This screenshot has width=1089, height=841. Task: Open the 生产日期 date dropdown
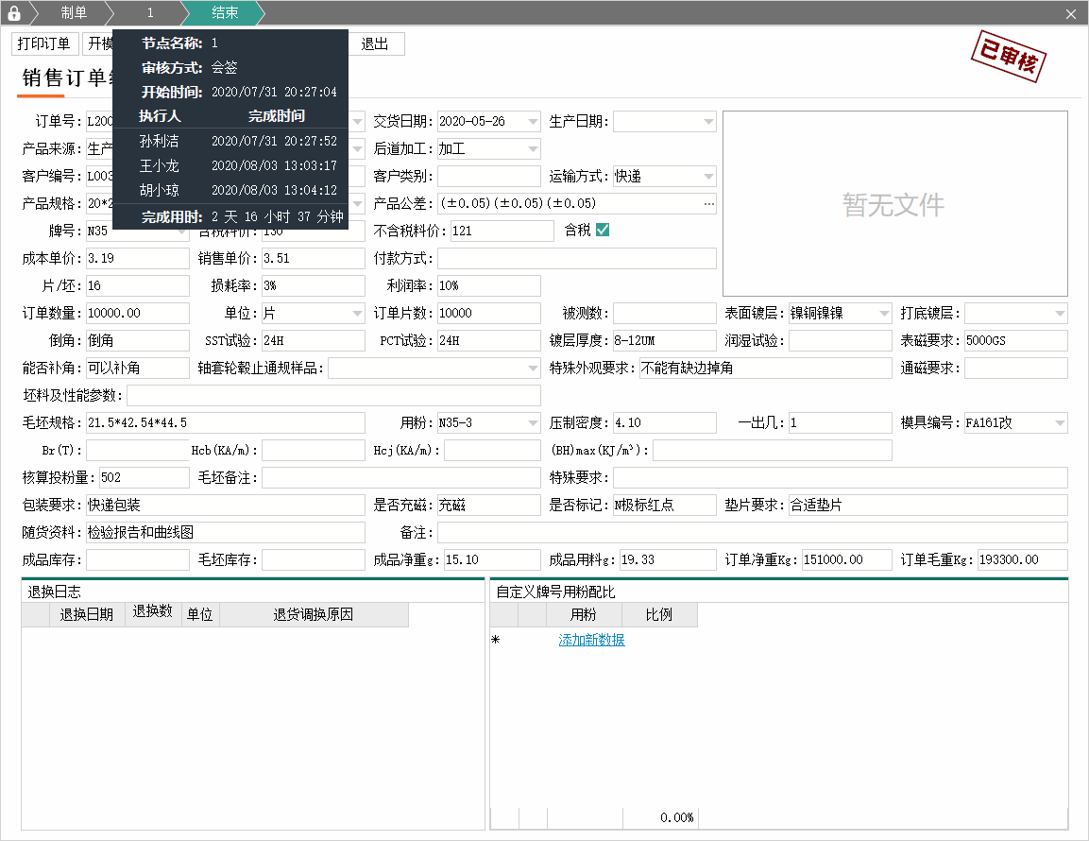click(708, 121)
